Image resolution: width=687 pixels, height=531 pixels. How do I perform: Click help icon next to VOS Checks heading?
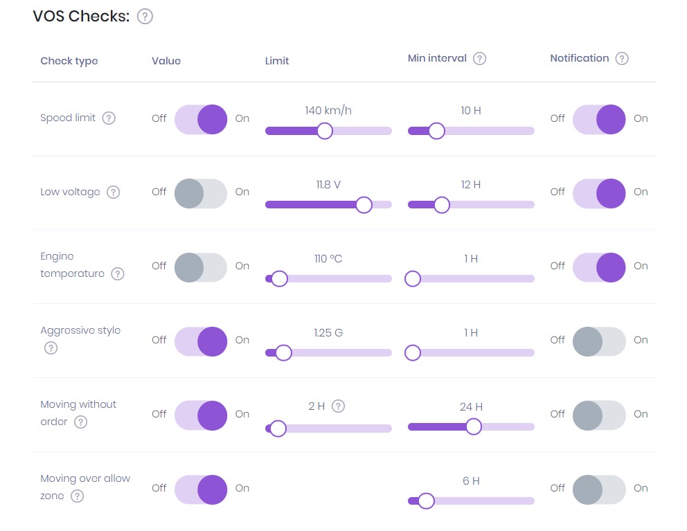145,17
